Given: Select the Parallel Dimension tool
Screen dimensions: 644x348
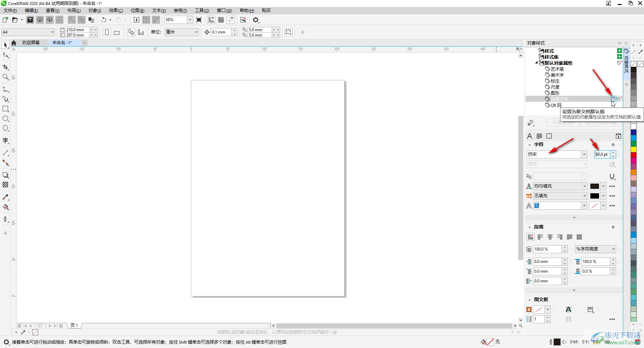Looking at the screenshot, I should click(5, 153).
